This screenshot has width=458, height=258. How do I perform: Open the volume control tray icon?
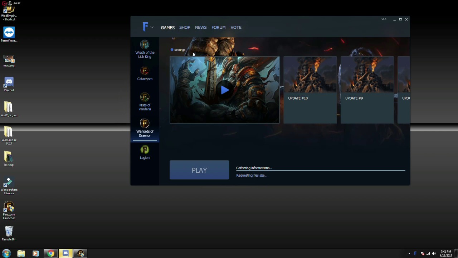click(434, 254)
